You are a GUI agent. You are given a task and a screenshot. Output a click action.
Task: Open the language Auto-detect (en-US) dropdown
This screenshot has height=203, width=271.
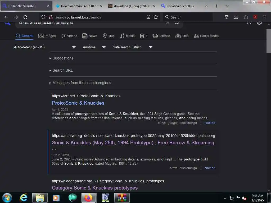click(x=45, y=47)
